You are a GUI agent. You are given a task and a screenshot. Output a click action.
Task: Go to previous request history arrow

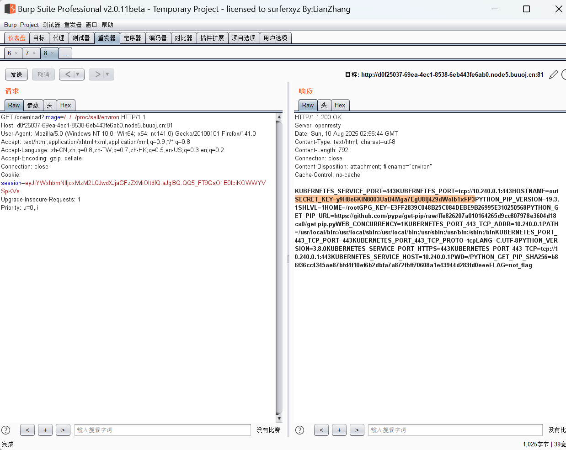coord(68,74)
